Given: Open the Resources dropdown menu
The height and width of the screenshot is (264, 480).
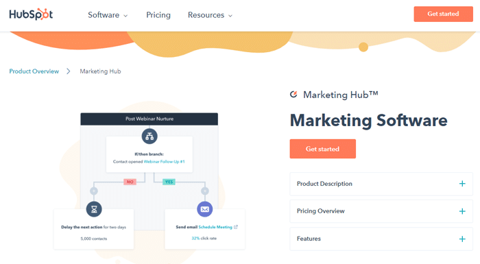Looking at the screenshot, I should [x=210, y=15].
